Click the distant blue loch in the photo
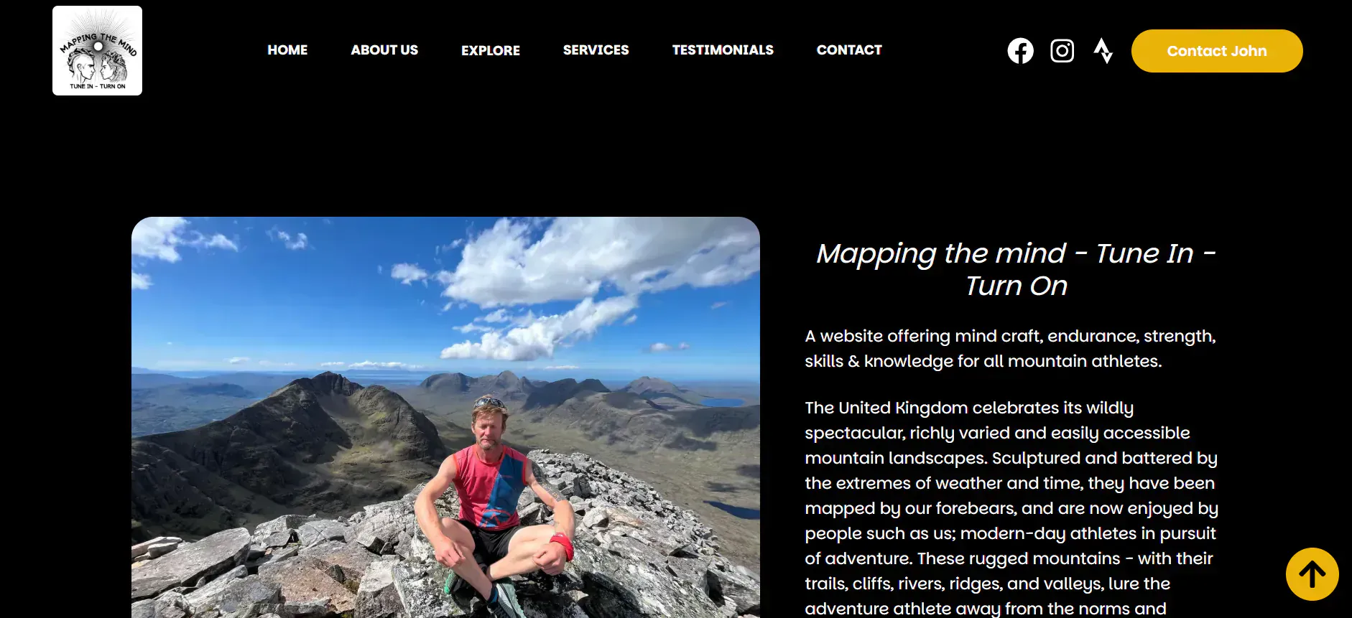This screenshot has height=618, width=1352. [x=722, y=403]
